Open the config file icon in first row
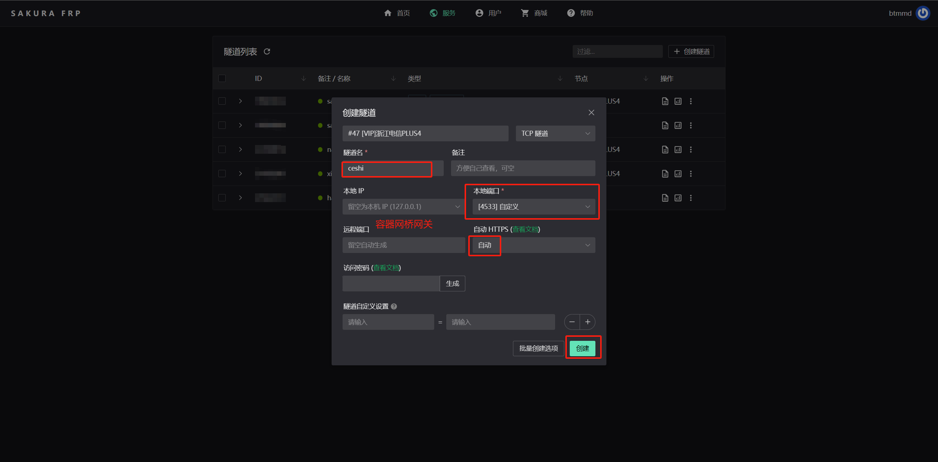This screenshot has height=462, width=938. click(x=665, y=101)
